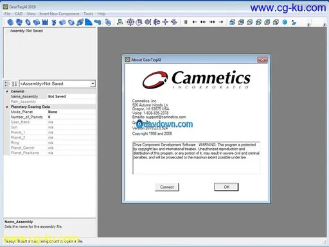The height and width of the screenshot is (247, 329).
Task: Open the Insert New Component menu
Action: (59, 13)
